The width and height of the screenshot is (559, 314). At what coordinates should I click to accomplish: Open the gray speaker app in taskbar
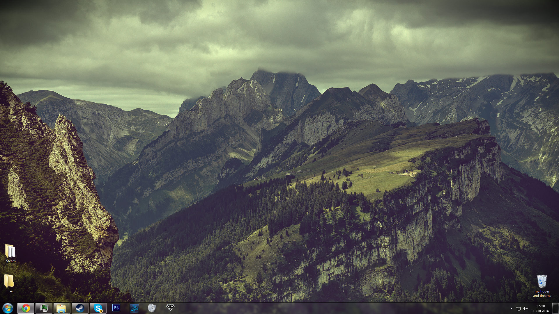pos(152,308)
